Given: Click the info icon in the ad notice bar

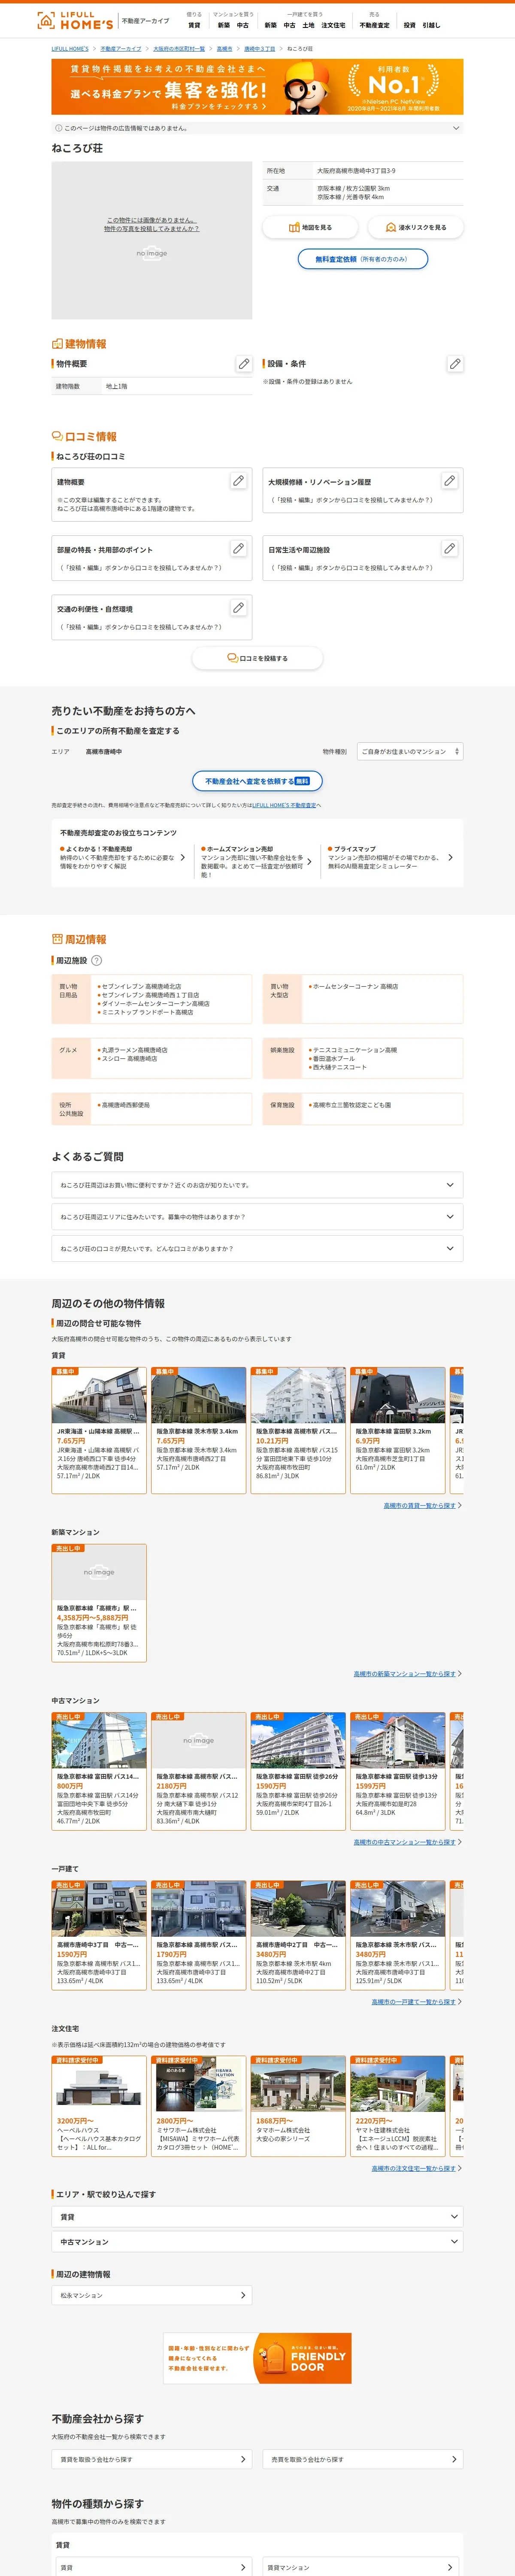Looking at the screenshot, I should pos(58,128).
